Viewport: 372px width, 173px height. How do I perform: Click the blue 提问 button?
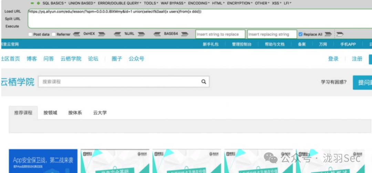click(362, 82)
